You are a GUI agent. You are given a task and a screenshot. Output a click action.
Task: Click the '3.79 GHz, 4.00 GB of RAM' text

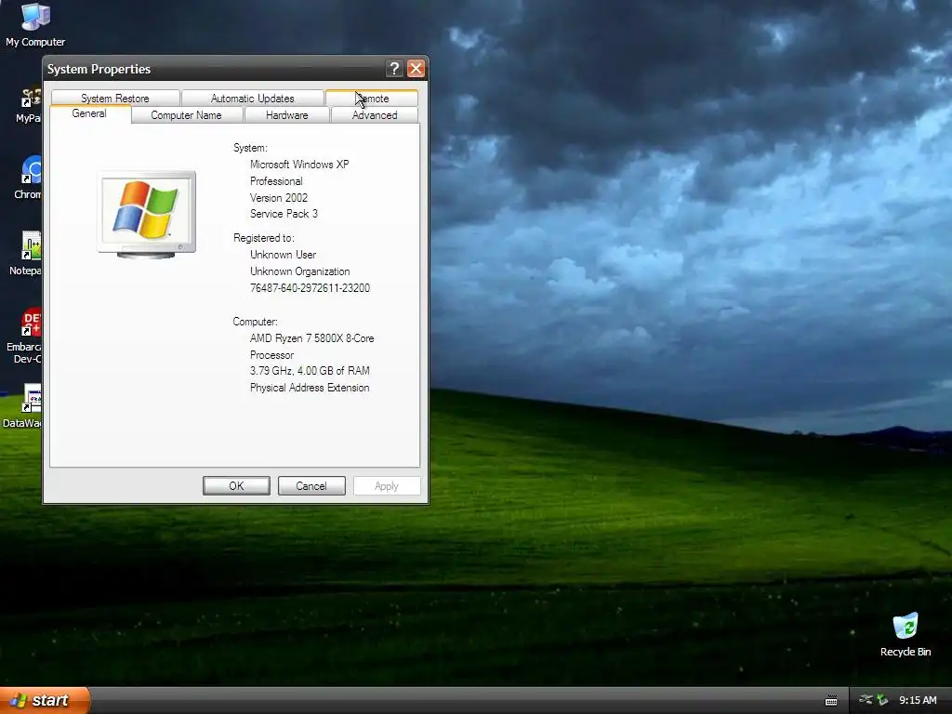click(x=310, y=370)
